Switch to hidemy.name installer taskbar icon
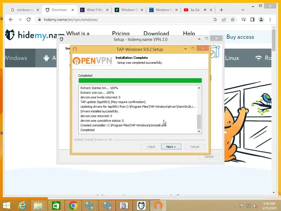The height and width of the screenshot is (211, 281). 141,206
